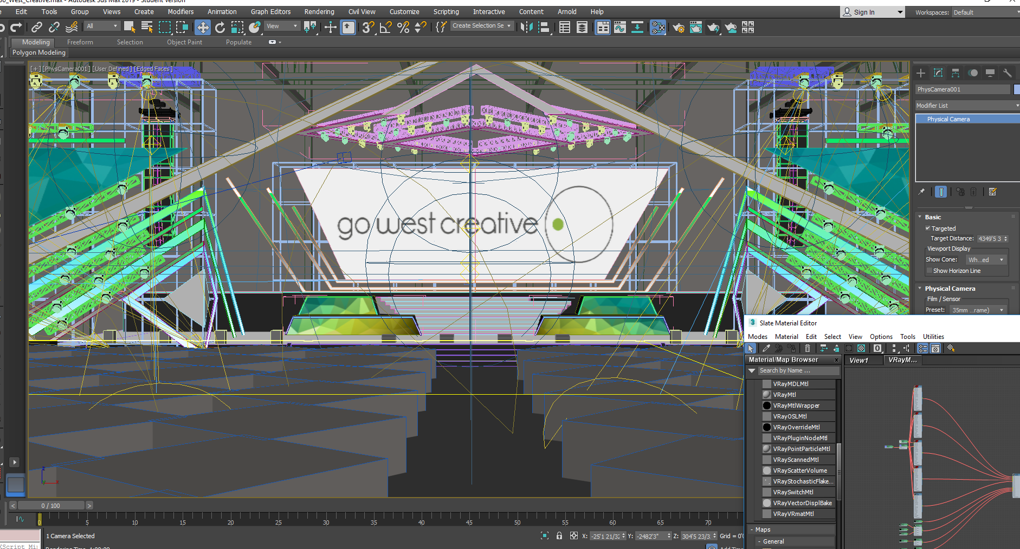Click the object color swatch beside PhysCamera001
Screen dimensions: 1020x549
(x=1017, y=89)
